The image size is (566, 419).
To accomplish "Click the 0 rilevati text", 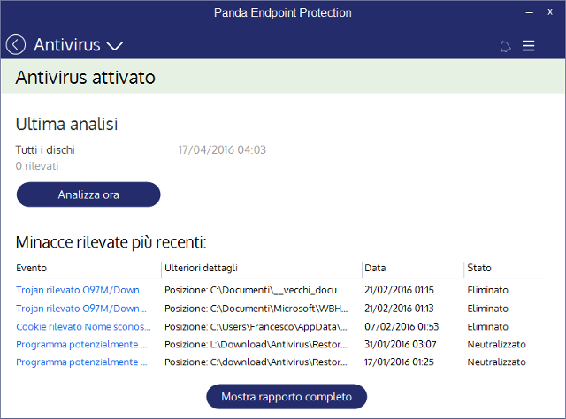I will pyautogui.click(x=37, y=166).
